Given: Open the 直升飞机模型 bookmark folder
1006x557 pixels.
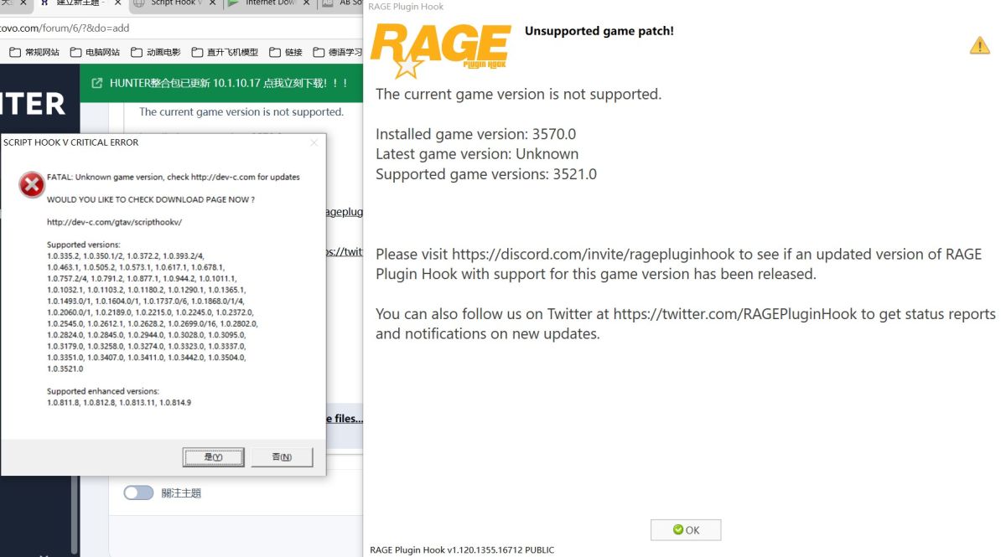Looking at the screenshot, I should coord(225,52).
